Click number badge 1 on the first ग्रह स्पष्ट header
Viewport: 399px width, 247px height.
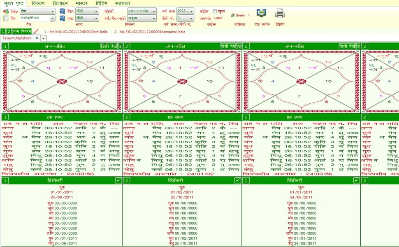[5, 117]
